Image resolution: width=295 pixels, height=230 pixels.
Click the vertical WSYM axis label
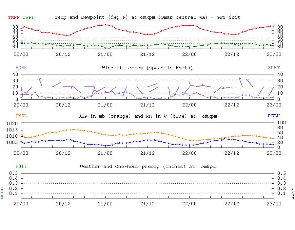(x=293, y=194)
